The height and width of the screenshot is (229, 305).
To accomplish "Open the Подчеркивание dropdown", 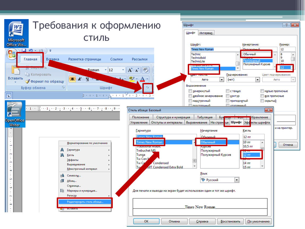I will 257,80.
